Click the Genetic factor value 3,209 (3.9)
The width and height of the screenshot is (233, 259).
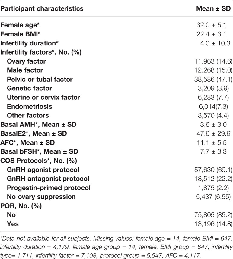click(x=213, y=88)
